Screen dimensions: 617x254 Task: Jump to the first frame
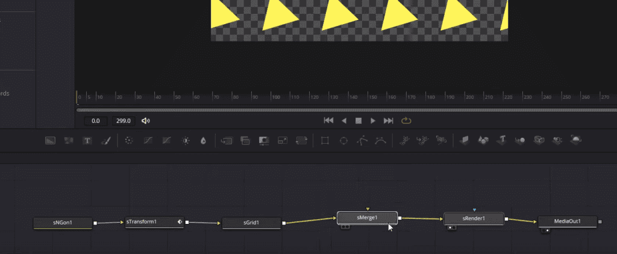pos(328,121)
